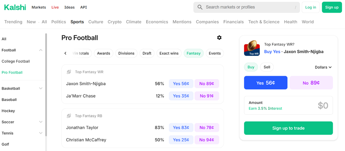Switch to the Trending category
The width and height of the screenshot is (345, 151).
[13, 22]
